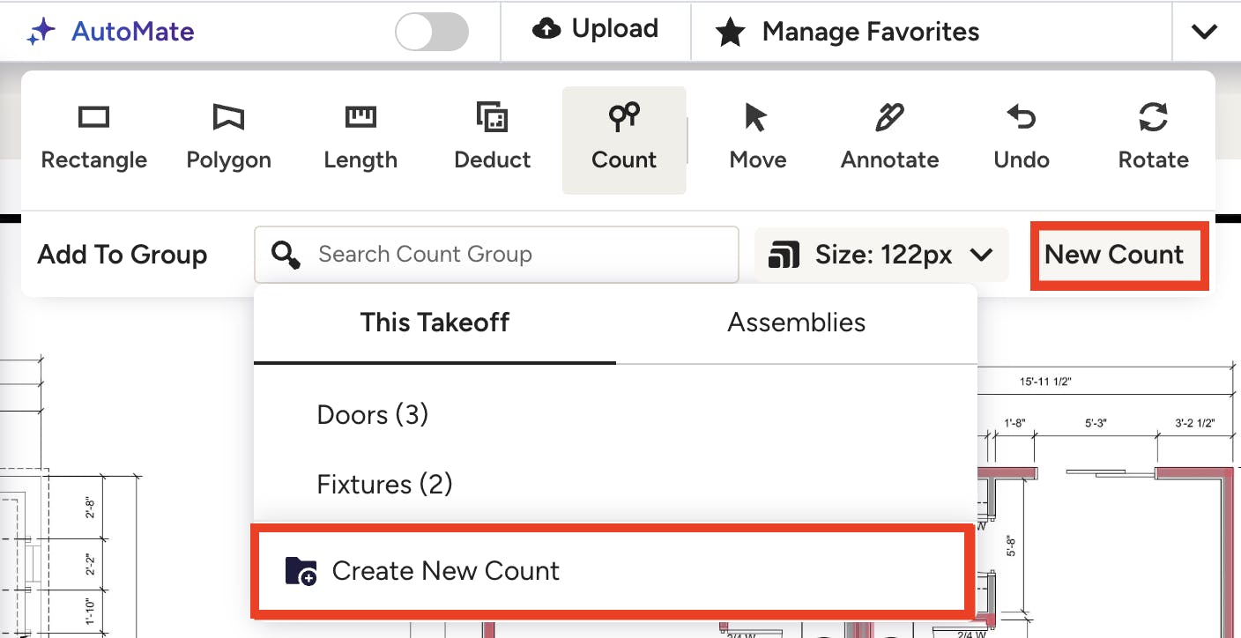This screenshot has width=1241, height=638.
Task: Select the Polygon tool
Action: coord(228,139)
